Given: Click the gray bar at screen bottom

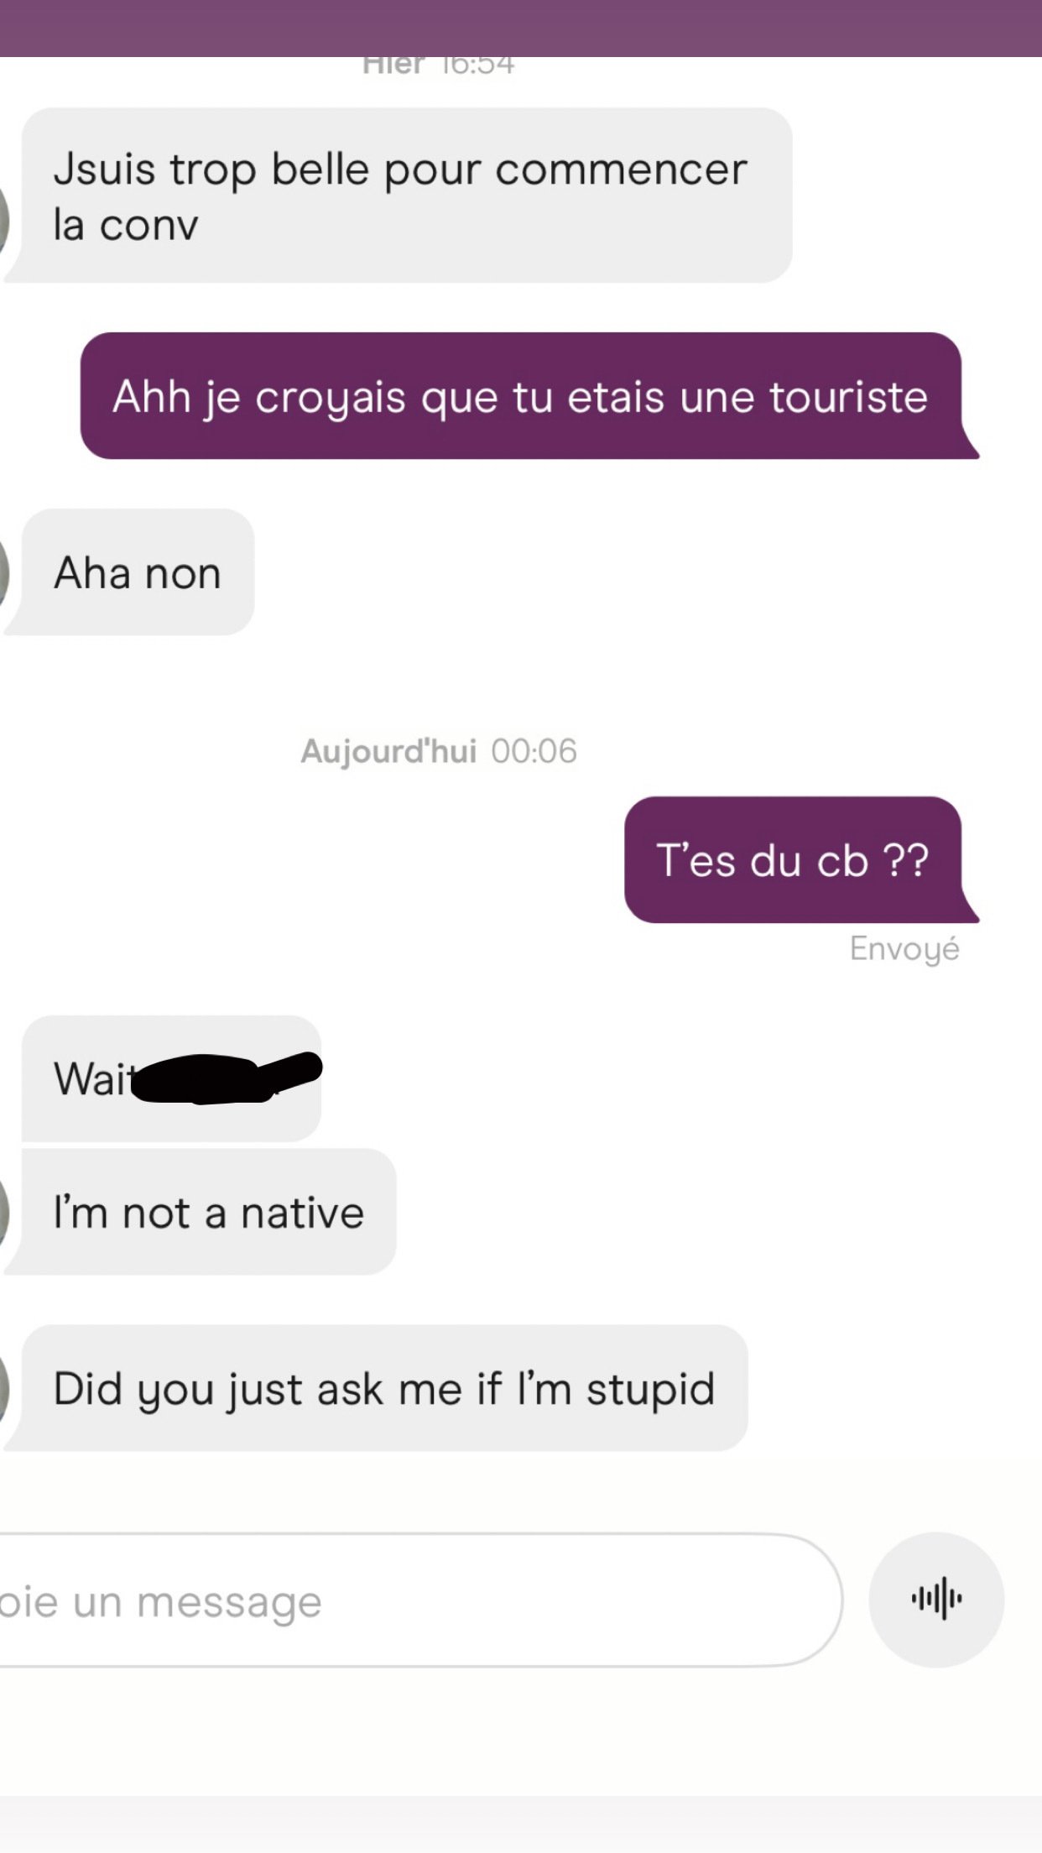Looking at the screenshot, I should pyautogui.click(x=521, y=1824).
